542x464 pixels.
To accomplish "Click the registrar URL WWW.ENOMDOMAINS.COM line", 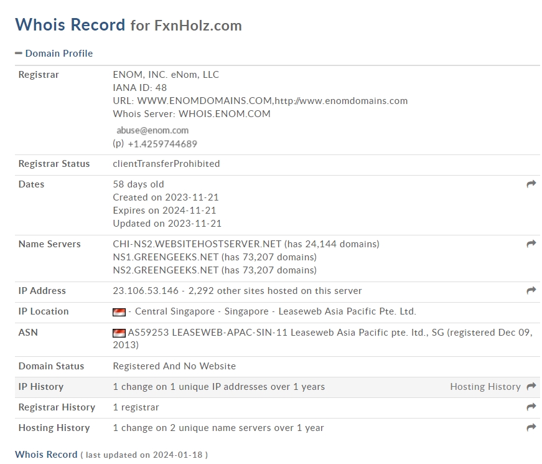I will (x=260, y=101).
